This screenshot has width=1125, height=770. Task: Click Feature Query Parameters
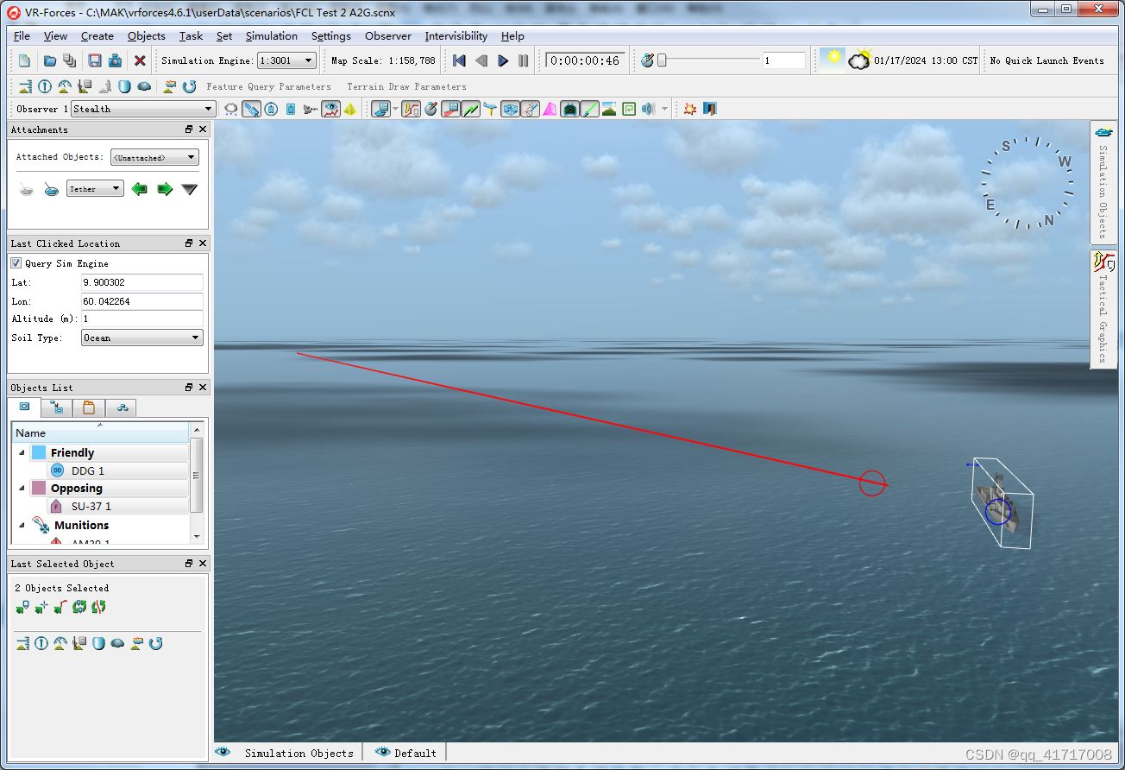point(268,86)
